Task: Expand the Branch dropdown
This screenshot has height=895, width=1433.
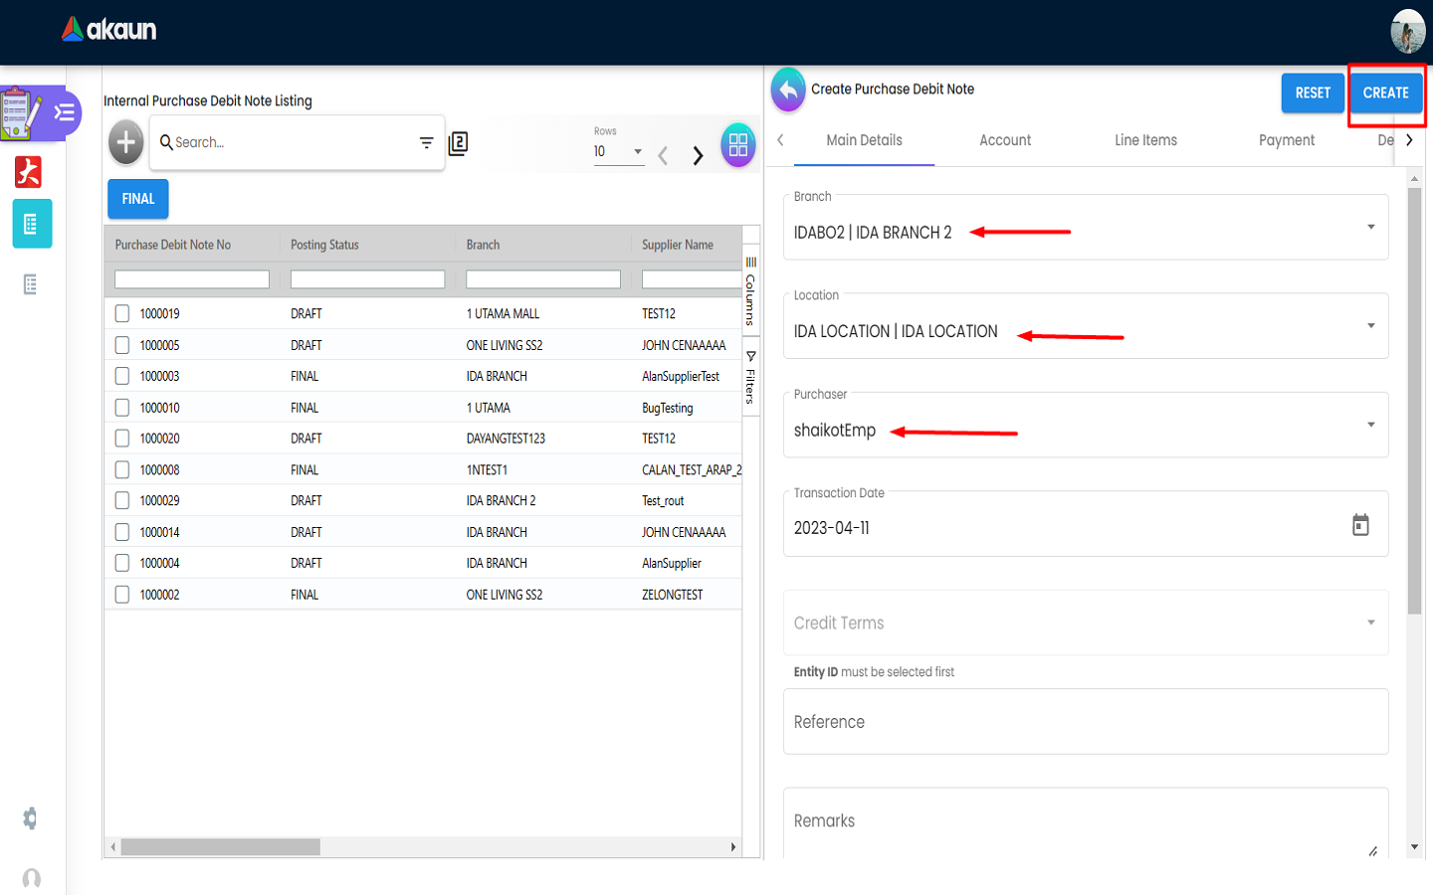Action: [1370, 228]
